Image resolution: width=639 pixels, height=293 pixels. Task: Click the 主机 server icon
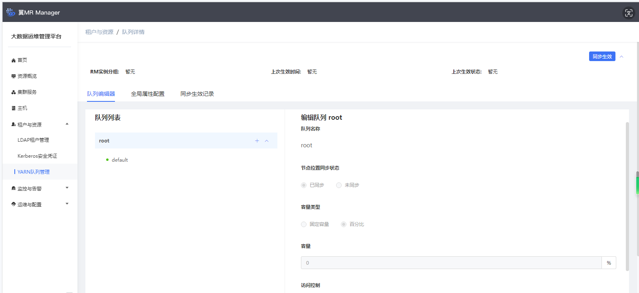pos(14,108)
